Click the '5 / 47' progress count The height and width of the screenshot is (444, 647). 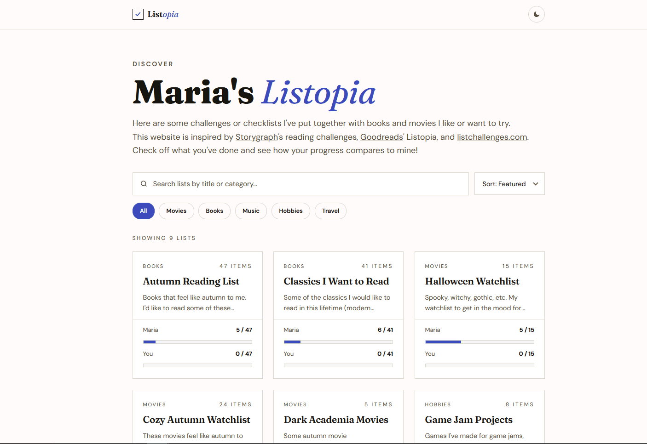pos(244,330)
